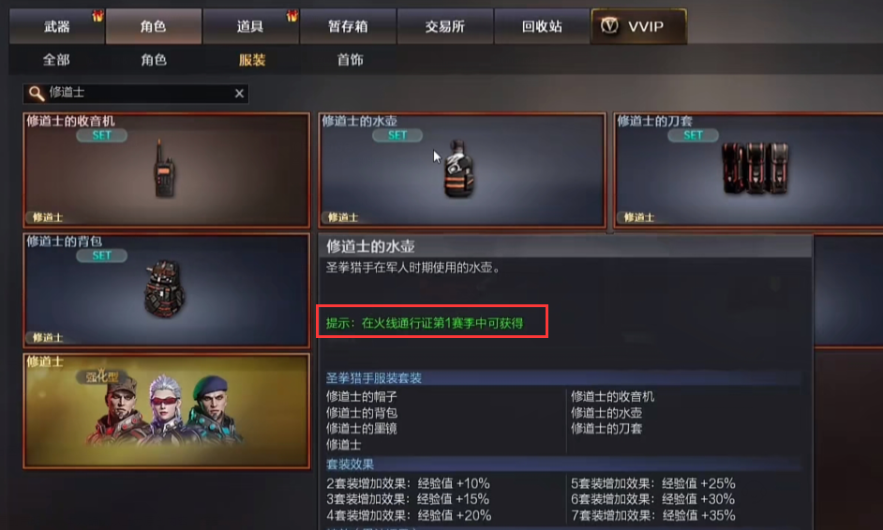Click SET badge on 修道士的背包
Image resolution: width=883 pixels, height=530 pixels.
pyautogui.click(x=102, y=256)
